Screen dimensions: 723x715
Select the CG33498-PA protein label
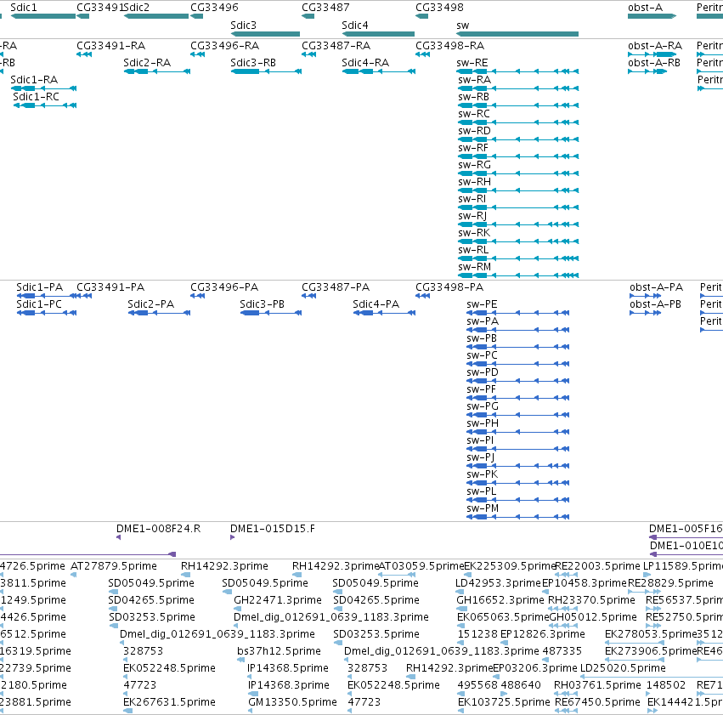click(x=449, y=287)
